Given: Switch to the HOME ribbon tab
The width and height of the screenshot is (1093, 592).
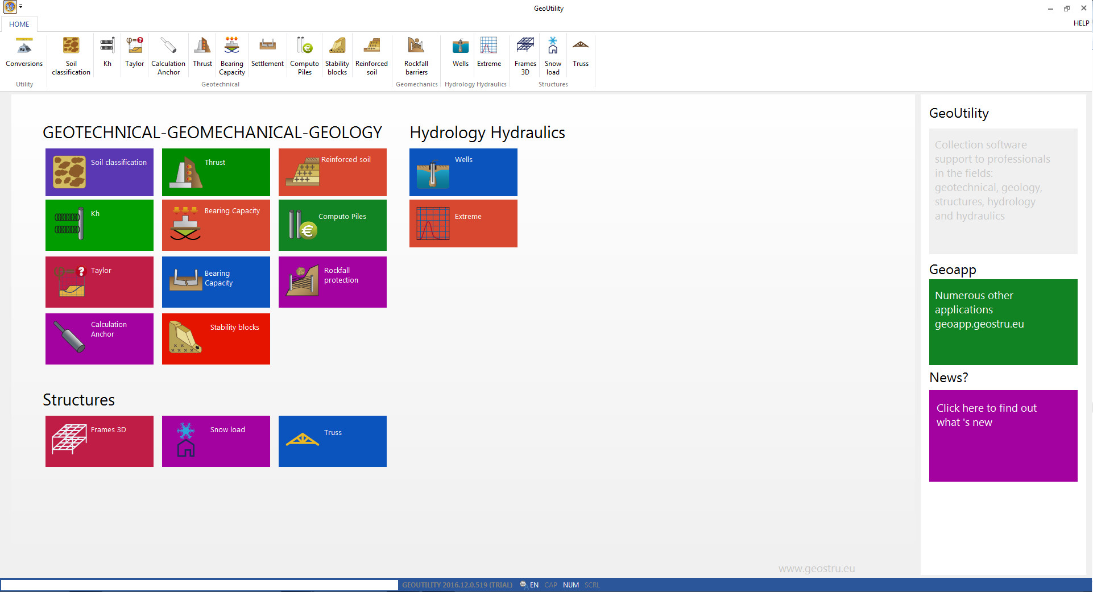Looking at the screenshot, I should (x=19, y=24).
